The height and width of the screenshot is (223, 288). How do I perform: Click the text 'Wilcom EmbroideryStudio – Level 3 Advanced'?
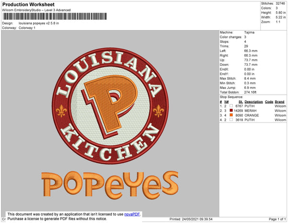tap(36, 10)
